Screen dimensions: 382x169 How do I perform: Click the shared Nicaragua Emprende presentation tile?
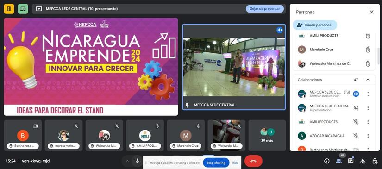(91, 67)
